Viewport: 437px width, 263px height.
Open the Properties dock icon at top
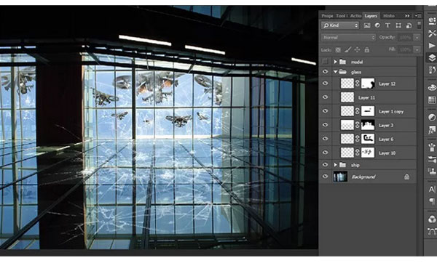tap(432, 21)
